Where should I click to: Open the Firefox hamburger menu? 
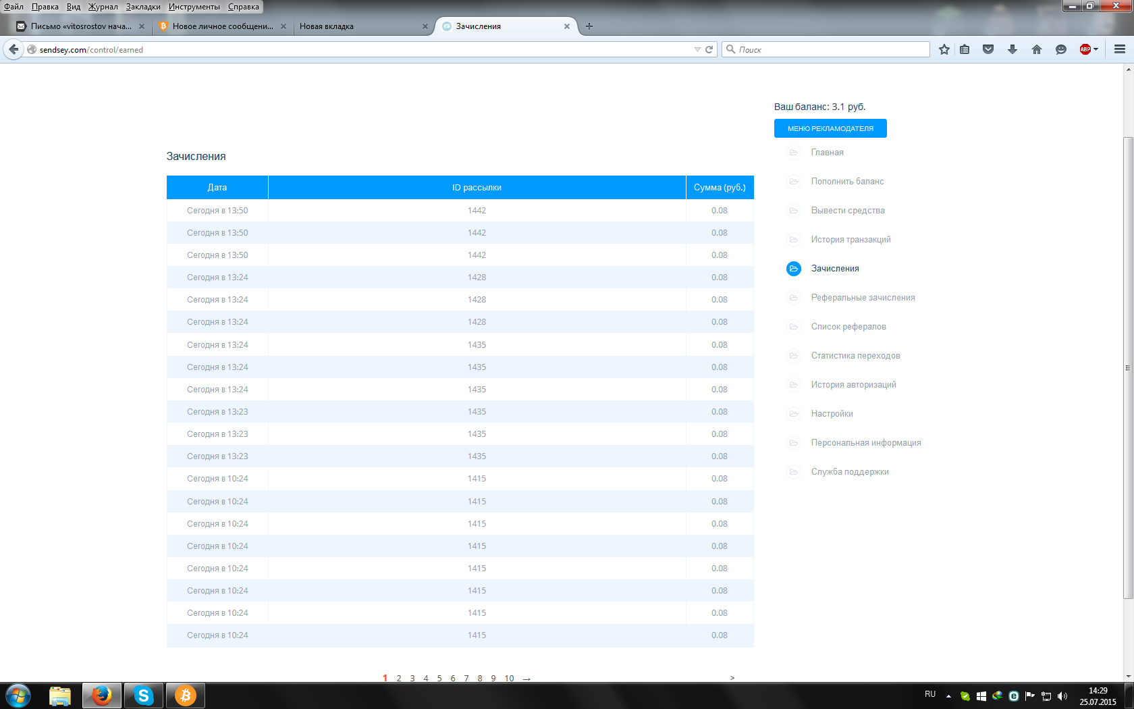(1120, 49)
